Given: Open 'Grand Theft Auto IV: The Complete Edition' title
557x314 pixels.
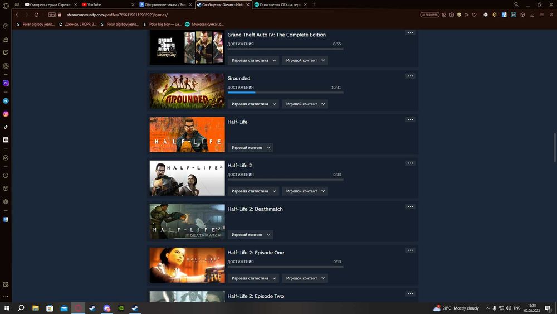Looking at the screenshot, I should (276, 35).
